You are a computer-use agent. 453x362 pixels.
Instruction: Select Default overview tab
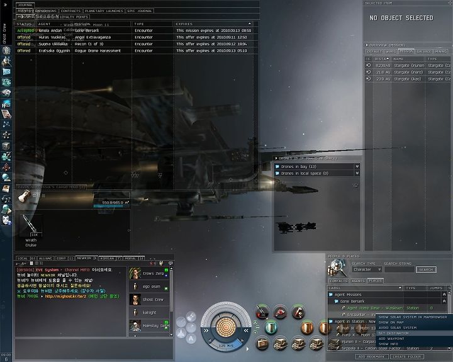click(x=374, y=52)
